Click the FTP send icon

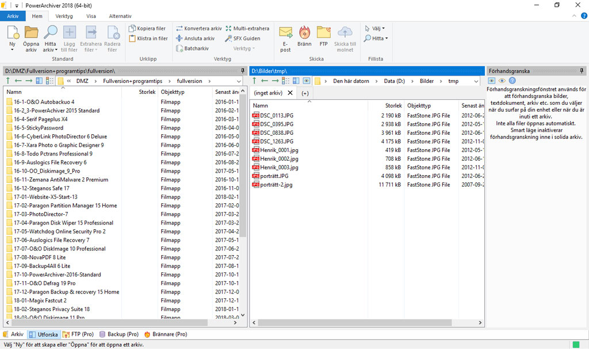coord(323,33)
